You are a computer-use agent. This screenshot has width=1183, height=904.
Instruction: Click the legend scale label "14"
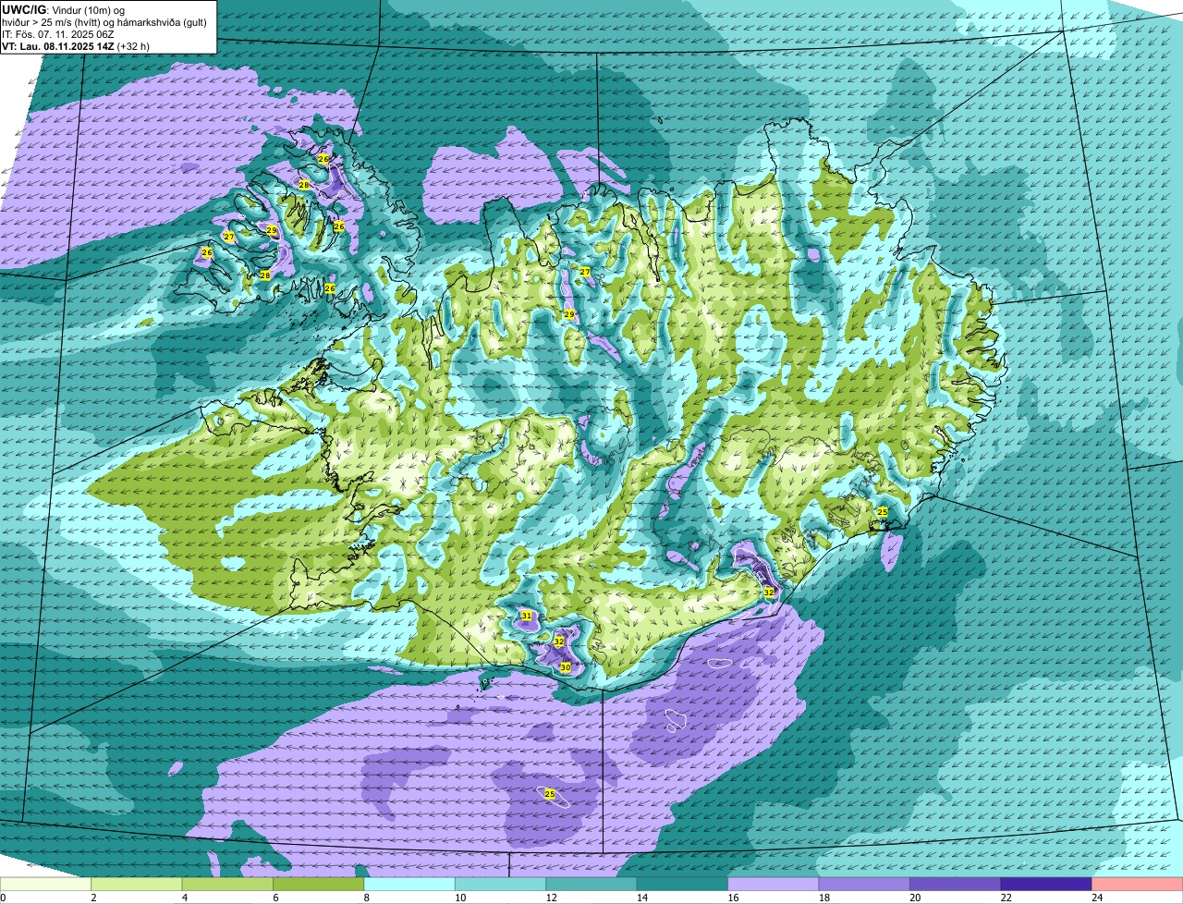642,898
